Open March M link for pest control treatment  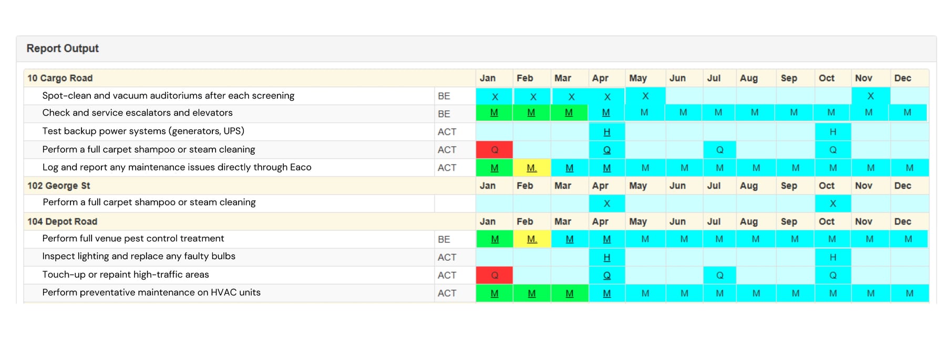click(x=570, y=239)
